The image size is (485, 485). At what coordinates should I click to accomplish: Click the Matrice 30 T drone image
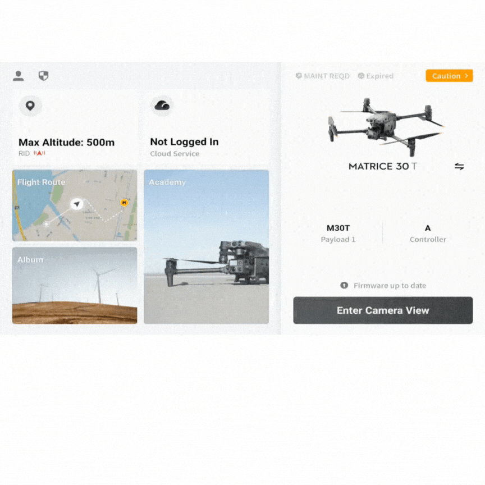tap(386, 126)
